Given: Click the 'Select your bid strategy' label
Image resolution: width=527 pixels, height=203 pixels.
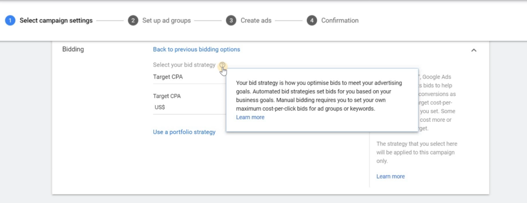Looking at the screenshot, I should pyautogui.click(x=184, y=65).
